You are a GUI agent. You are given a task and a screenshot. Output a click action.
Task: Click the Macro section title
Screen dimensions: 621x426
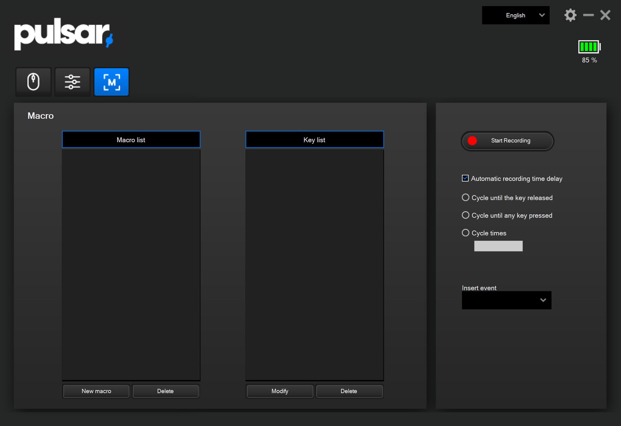[41, 116]
